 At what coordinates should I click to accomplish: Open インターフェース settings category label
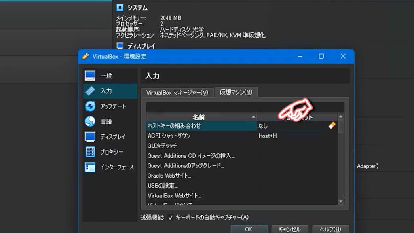117,167
